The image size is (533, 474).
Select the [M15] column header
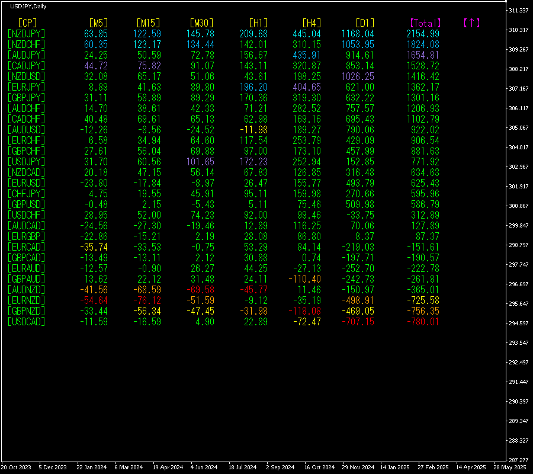pos(148,23)
